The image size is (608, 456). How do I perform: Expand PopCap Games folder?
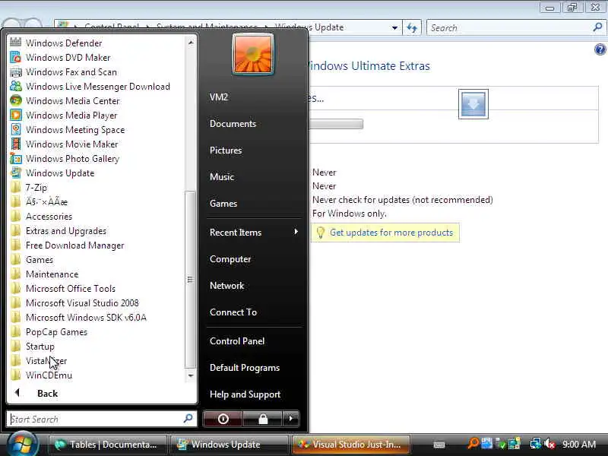(49, 332)
